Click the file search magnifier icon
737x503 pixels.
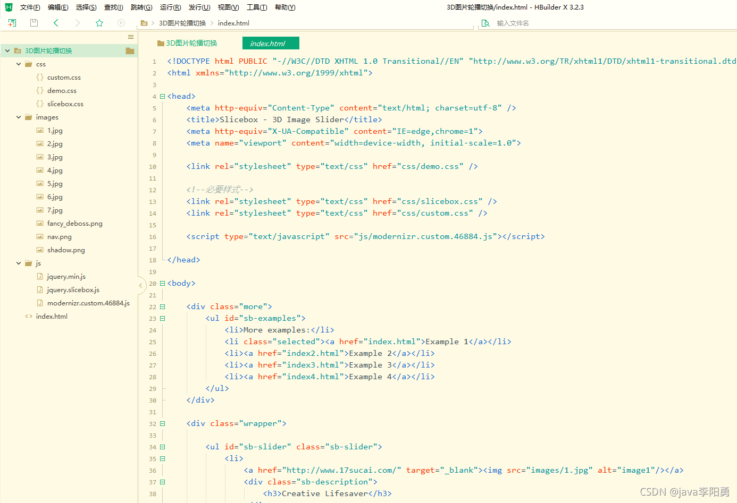485,23
